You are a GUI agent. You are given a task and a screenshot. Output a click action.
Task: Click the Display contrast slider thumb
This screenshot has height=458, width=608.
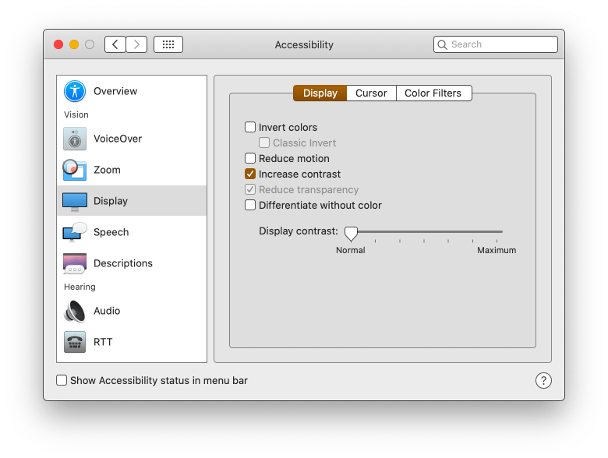click(x=351, y=233)
